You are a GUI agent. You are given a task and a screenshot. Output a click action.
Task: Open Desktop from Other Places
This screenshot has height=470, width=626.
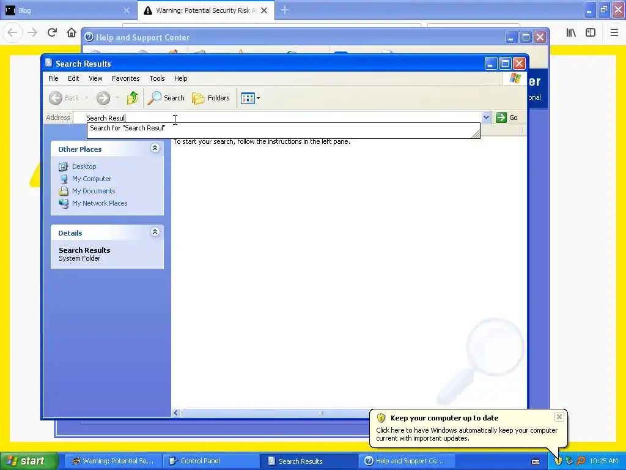click(84, 166)
